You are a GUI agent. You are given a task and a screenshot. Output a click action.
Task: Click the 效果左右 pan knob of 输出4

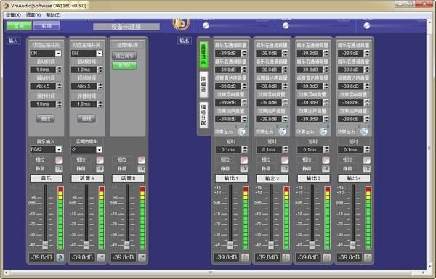pyautogui.click(x=364, y=131)
